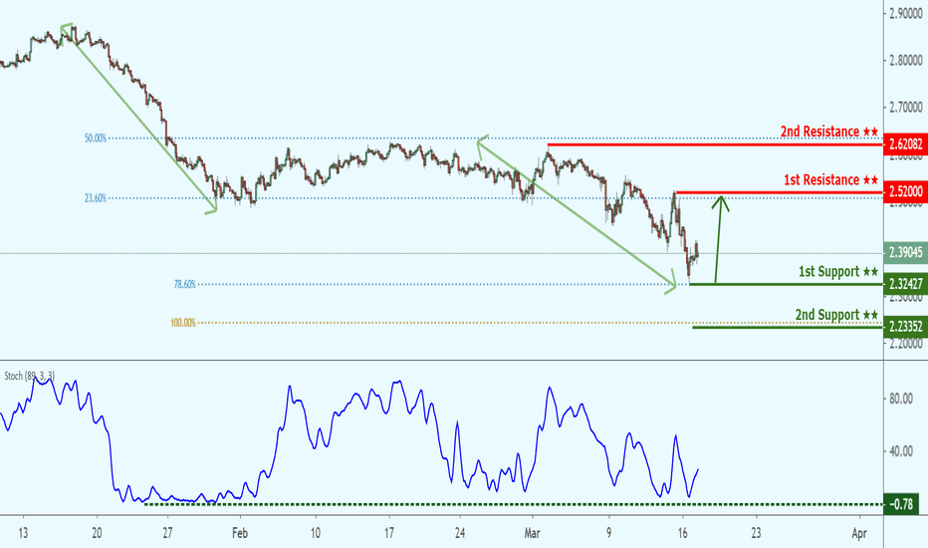This screenshot has height=548, width=928.
Task: Select the Stoch (89, 3, 3) indicator label
Action: (x=30, y=376)
